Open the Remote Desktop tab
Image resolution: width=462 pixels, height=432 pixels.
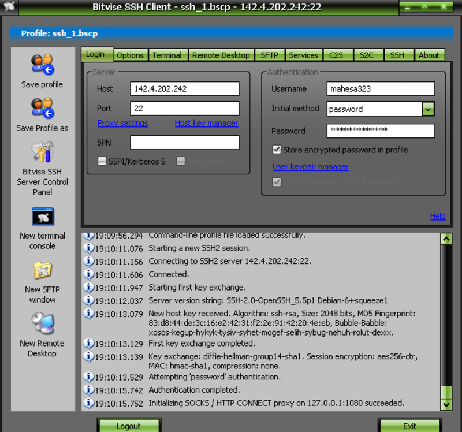(221, 55)
